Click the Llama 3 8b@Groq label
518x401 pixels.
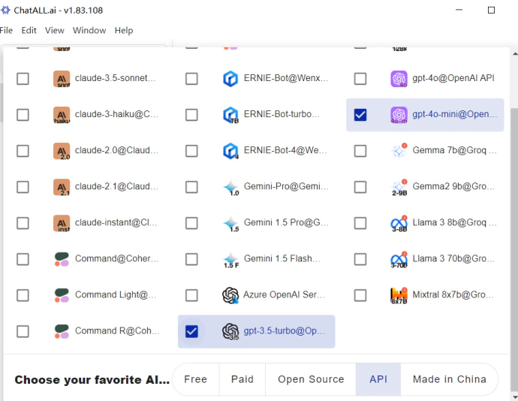[x=454, y=222]
